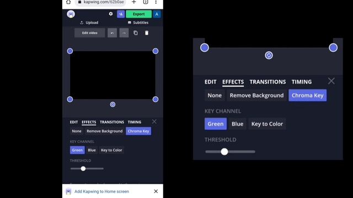The width and height of the screenshot is (353, 198).
Task: Select Remove Background in phone panel
Action: click(x=104, y=131)
